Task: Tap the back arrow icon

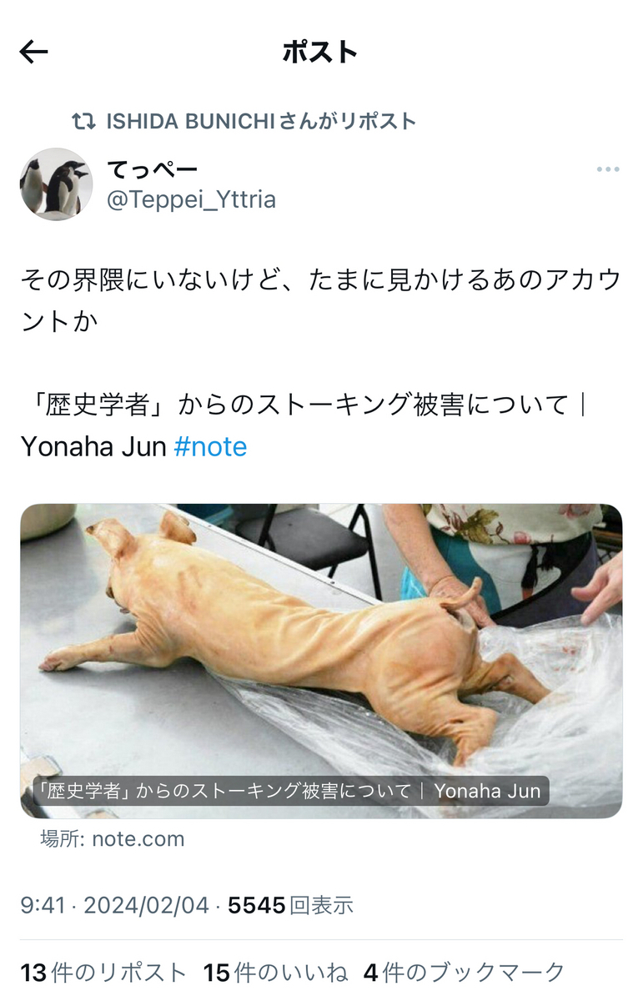Action: (34, 53)
